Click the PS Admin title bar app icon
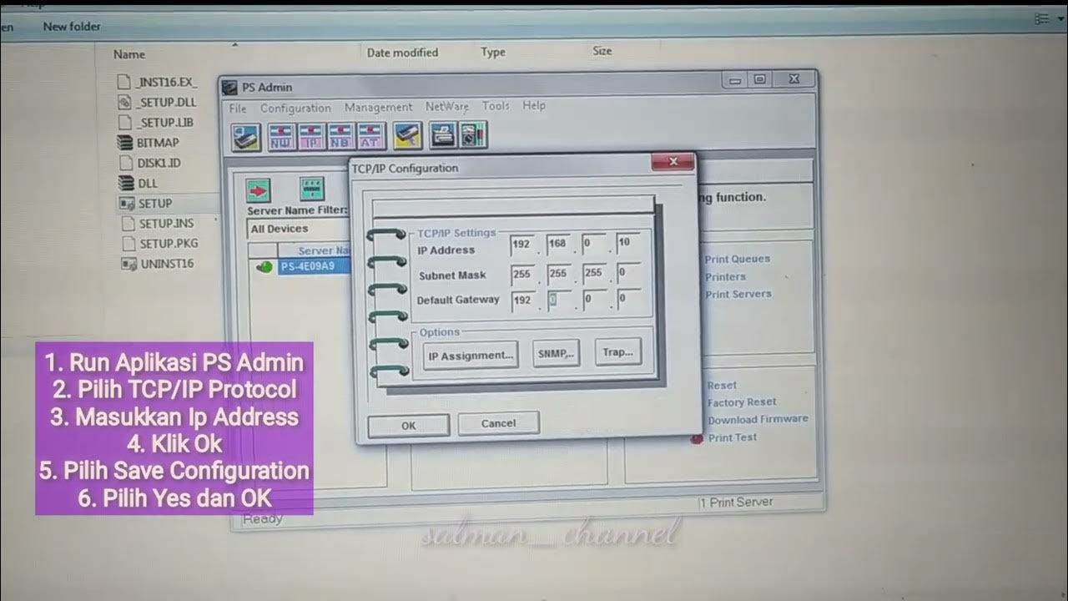The width and height of the screenshot is (1068, 601). click(x=229, y=87)
